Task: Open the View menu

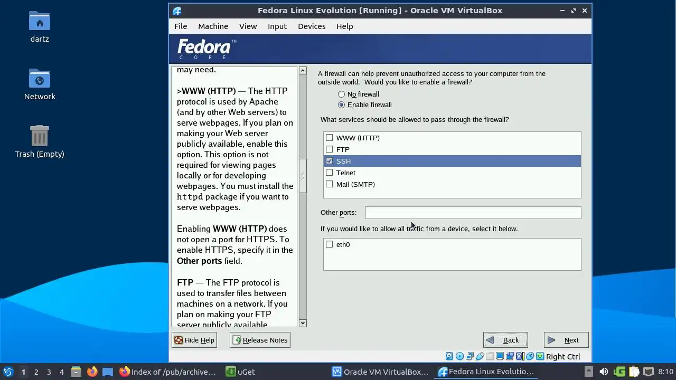Action: click(x=248, y=26)
